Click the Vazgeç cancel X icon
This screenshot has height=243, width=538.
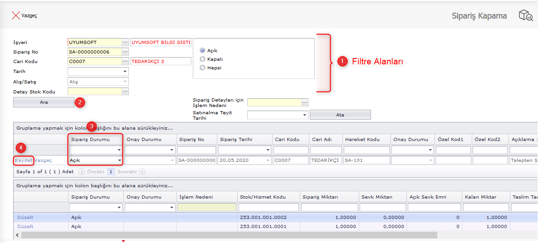[15, 15]
